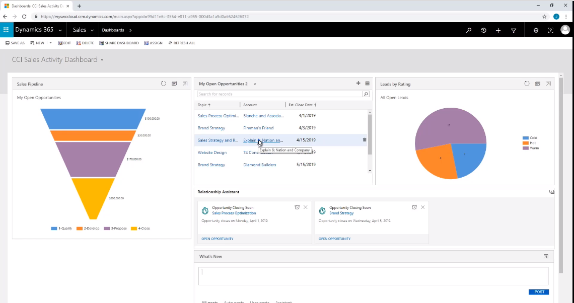Click the 5/15/2019 close date cell
Screen dimensions: 574x303
pyautogui.click(x=306, y=165)
